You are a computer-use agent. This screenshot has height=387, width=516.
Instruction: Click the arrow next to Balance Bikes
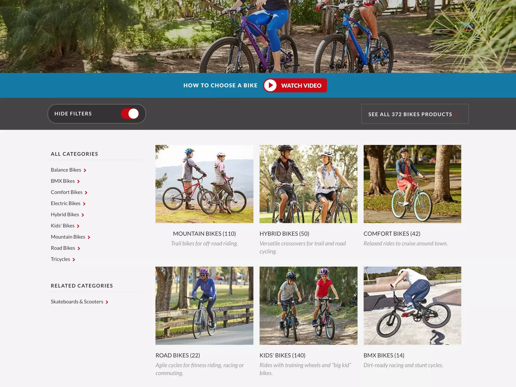coord(85,170)
